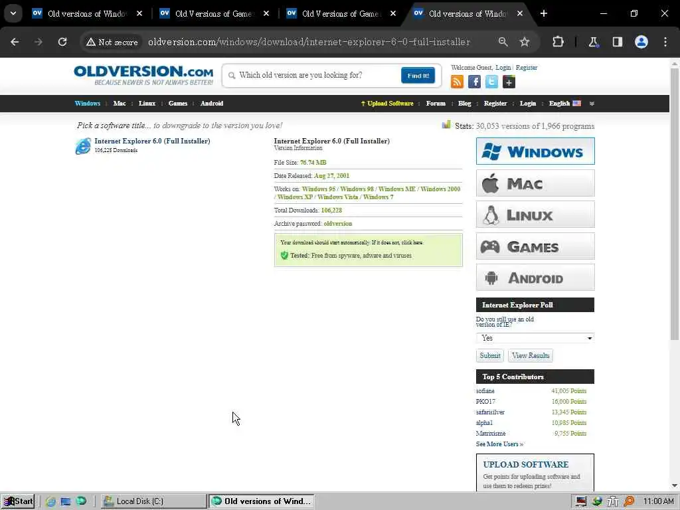This screenshot has width=680, height=510.
Task: Open the IE poll Yes dropdown
Action: coord(535,338)
